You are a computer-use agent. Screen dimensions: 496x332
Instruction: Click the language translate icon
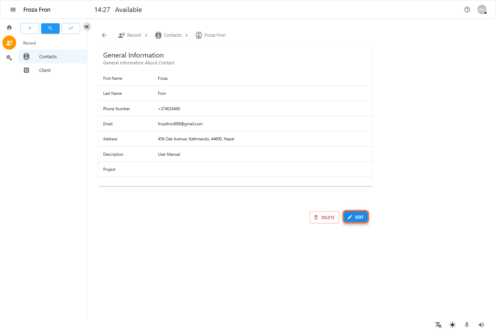438,325
